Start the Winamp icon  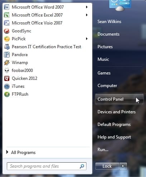[x=7, y=63]
